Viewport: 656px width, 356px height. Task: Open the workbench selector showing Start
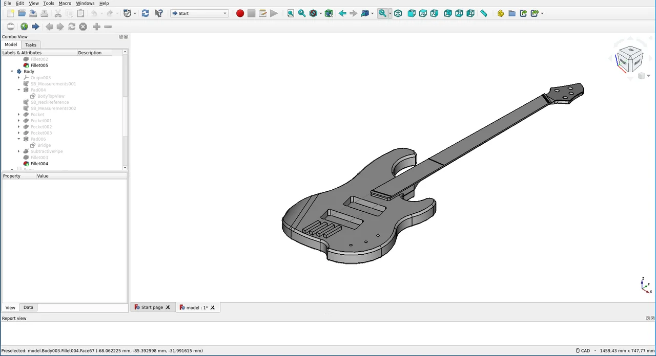click(199, 13)
